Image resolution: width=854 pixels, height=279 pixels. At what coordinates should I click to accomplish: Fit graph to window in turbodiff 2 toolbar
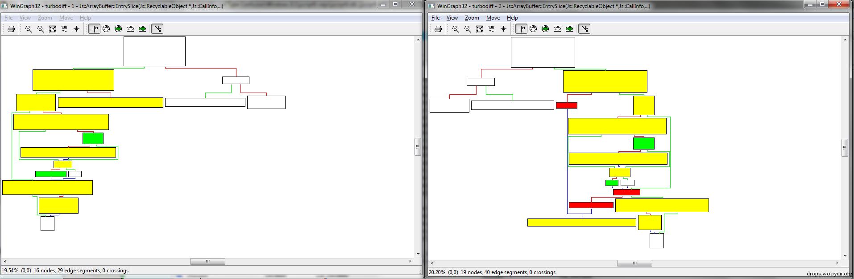(x=480, y=29)
